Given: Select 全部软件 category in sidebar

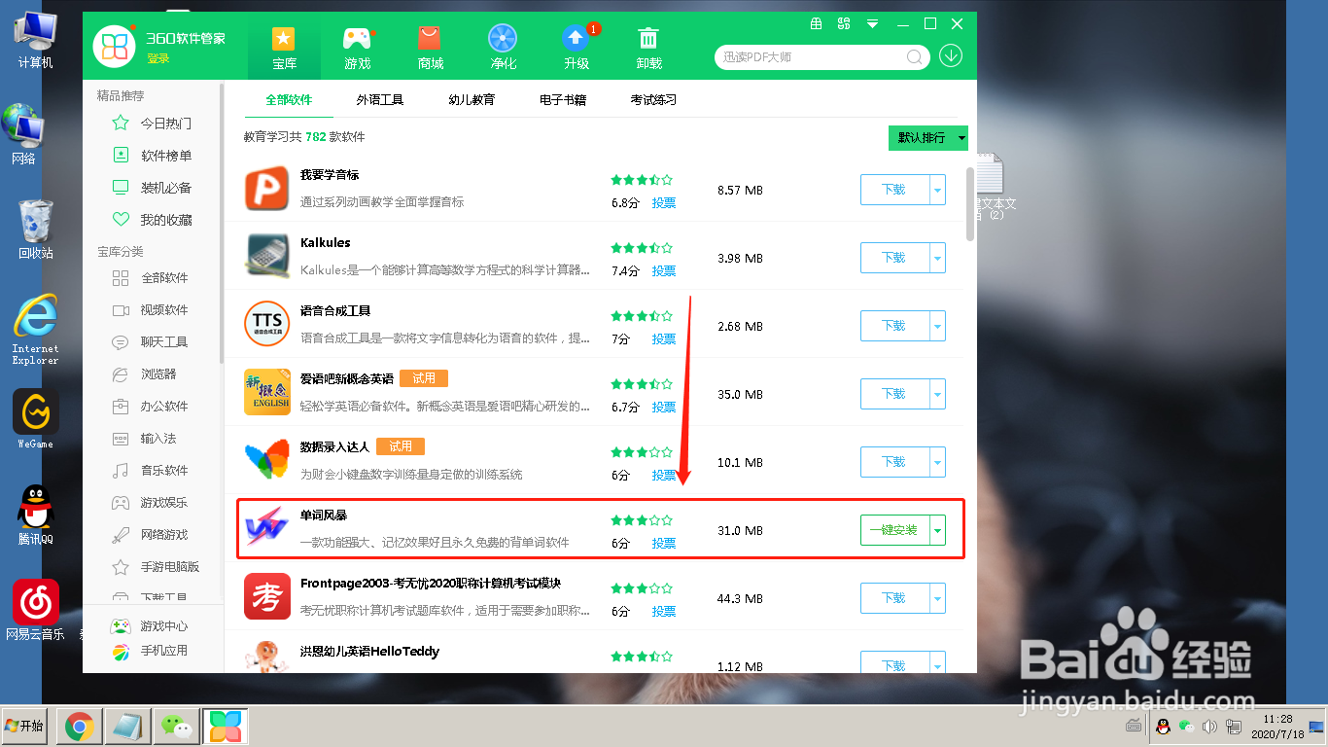Looking at the screenshot, I should pos(153,278).
